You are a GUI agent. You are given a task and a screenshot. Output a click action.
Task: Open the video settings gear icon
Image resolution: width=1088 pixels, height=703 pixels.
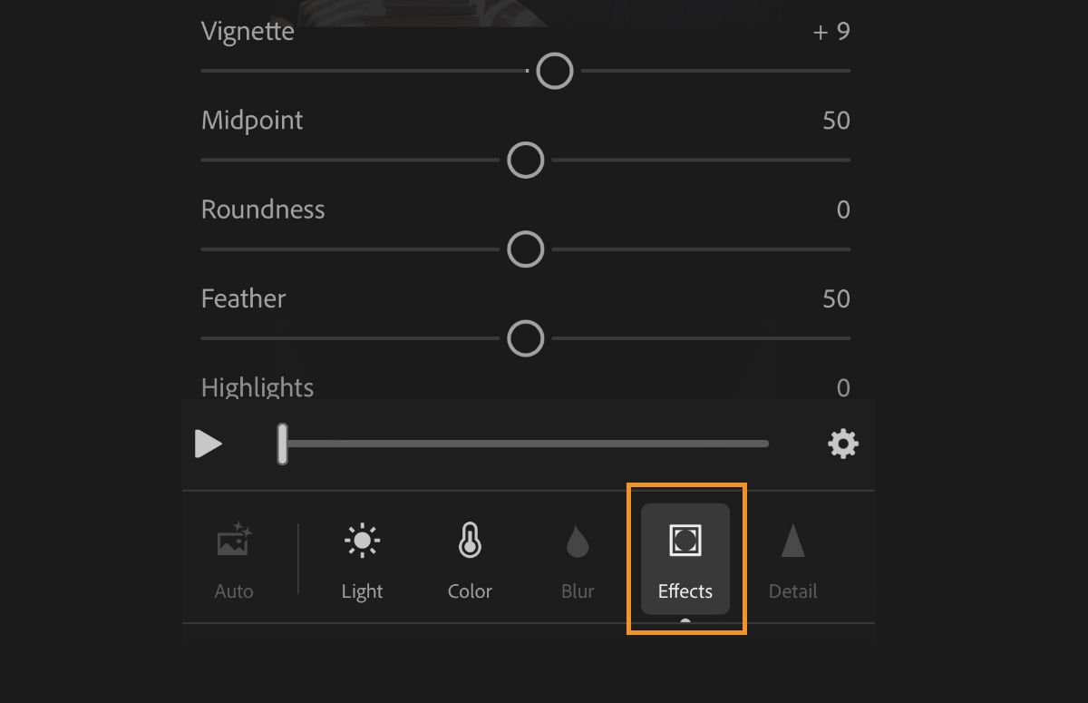[x=843, y=444]
